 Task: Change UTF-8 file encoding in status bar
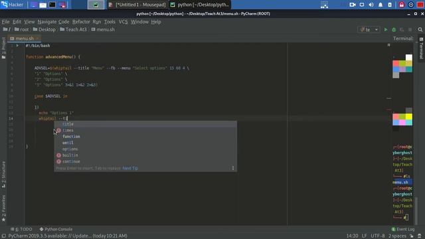coord(378,236)
